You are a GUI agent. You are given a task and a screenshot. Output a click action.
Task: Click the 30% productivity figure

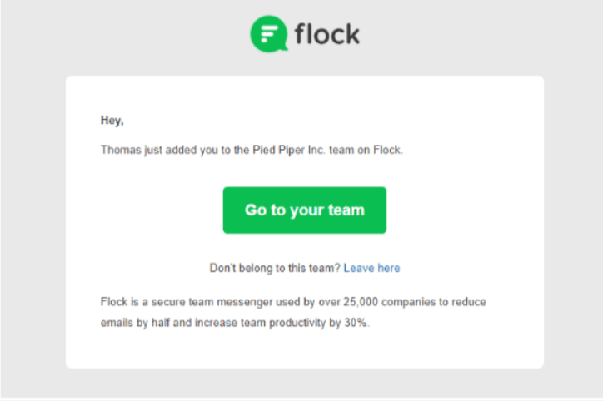coord(356,323)
